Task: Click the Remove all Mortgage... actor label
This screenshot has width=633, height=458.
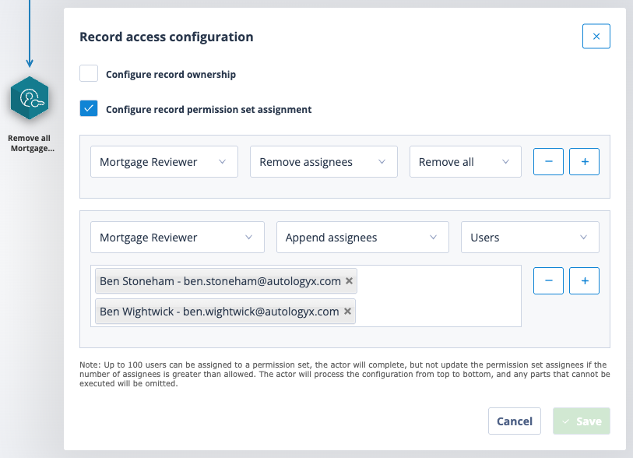Action: coord(30,143)
